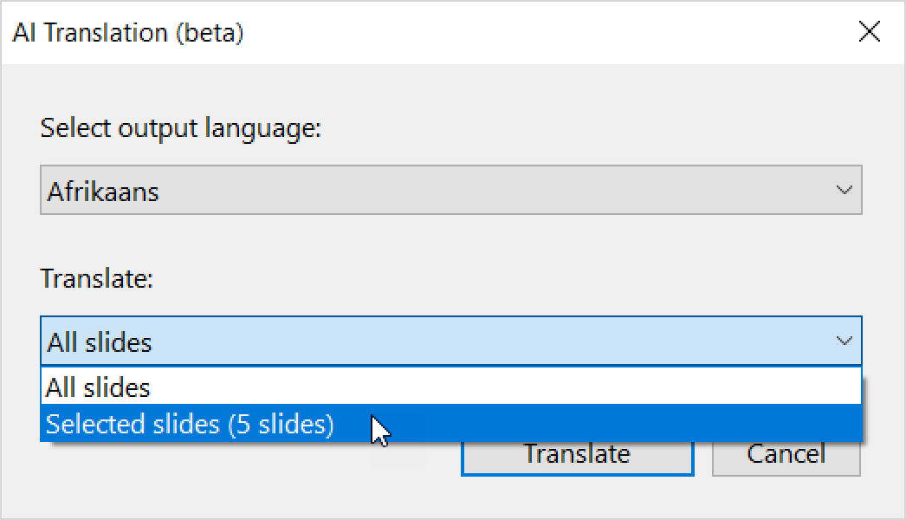906x520 pixels.
Task: Click the 'All slides' combo box field
Action: (433, 341)
